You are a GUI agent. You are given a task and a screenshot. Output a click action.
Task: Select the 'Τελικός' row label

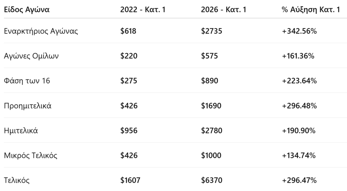(17, 180)
